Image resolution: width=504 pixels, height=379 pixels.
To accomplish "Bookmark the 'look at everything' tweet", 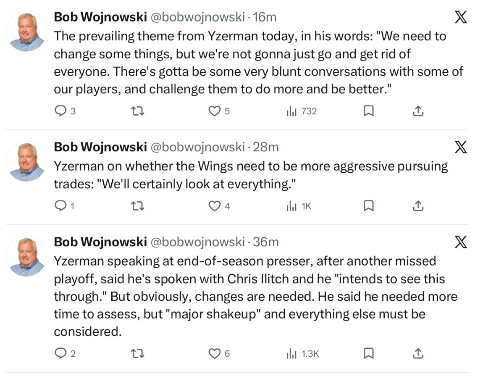I will (368, 206).
